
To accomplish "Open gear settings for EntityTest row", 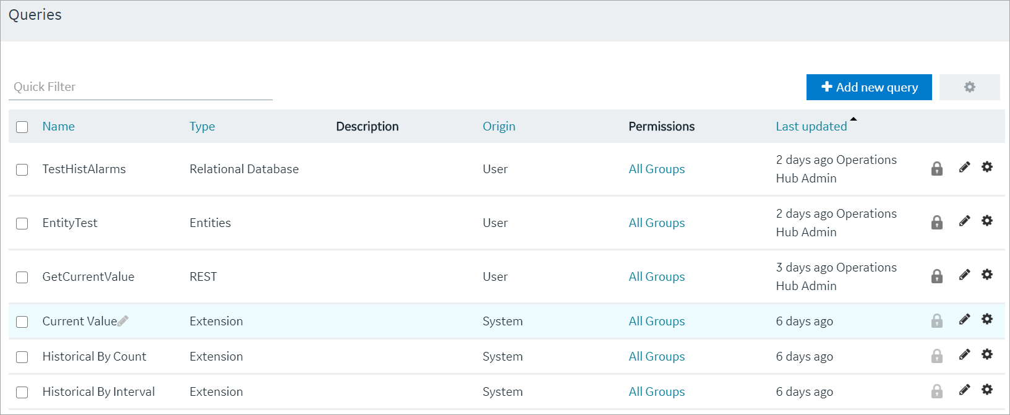I will coord(987,220).
